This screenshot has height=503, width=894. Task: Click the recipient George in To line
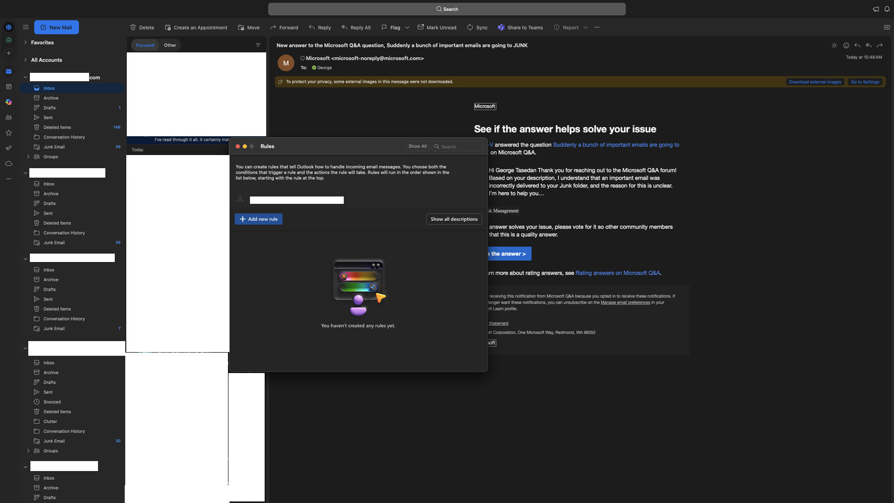[322, 68]
